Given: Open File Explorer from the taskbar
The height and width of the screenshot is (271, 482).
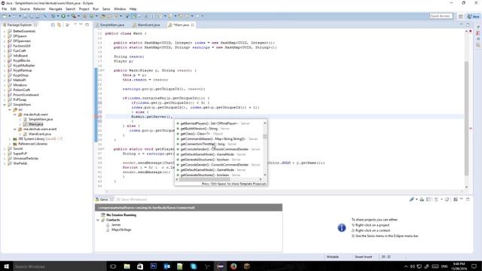Looking at the screenshot, I should tap(127, 266).
